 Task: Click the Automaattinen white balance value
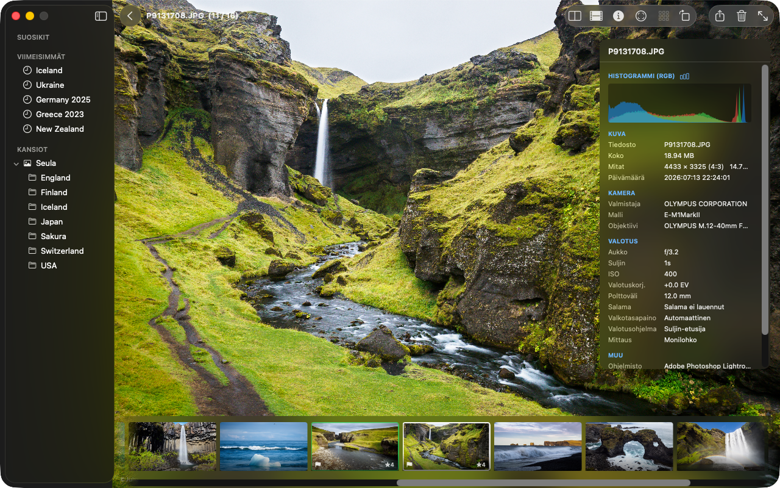(687, 318)
